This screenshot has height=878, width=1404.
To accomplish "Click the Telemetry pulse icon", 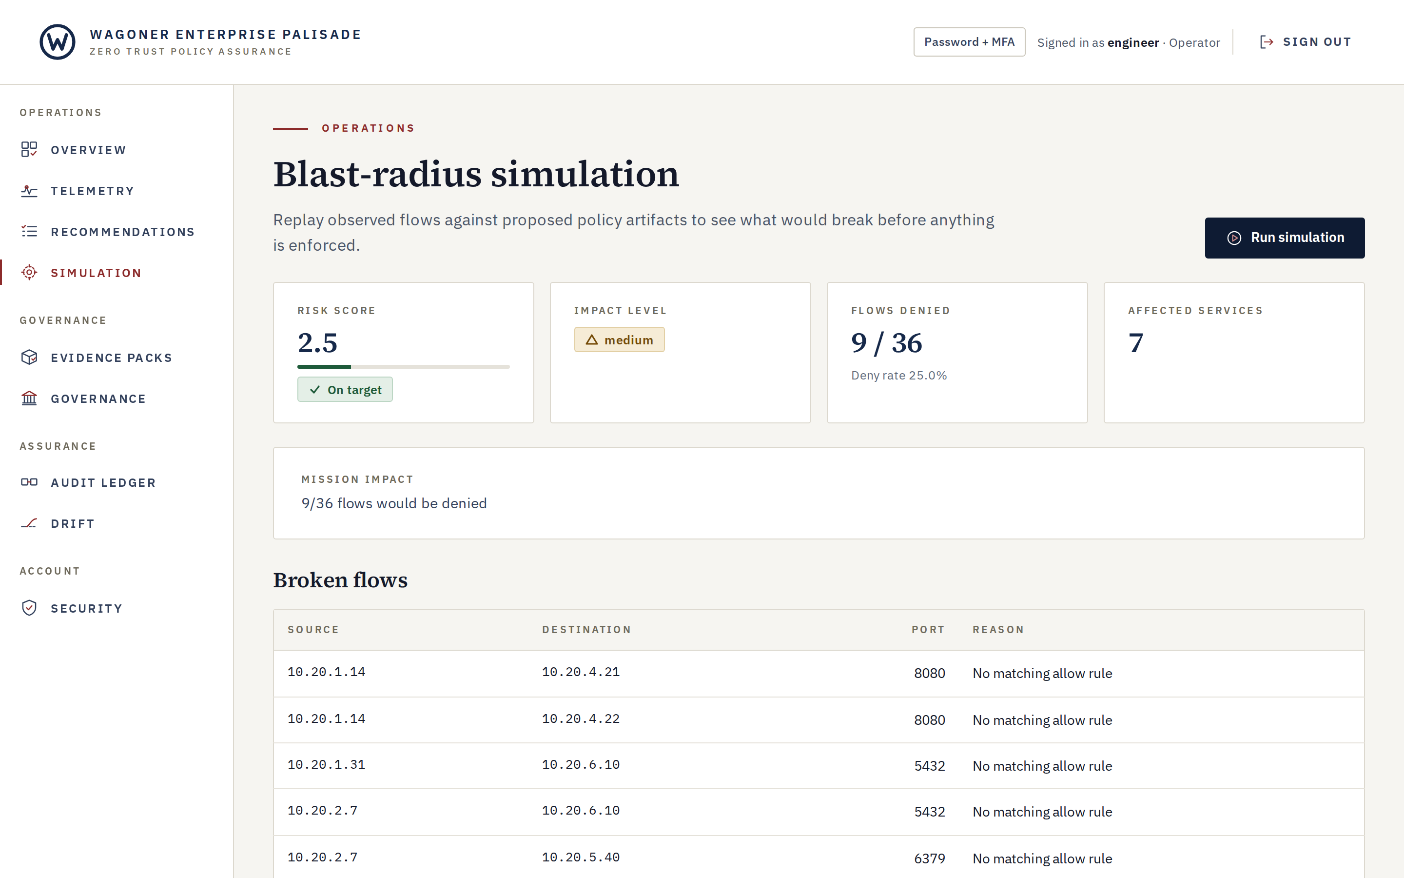I will 29,191.
